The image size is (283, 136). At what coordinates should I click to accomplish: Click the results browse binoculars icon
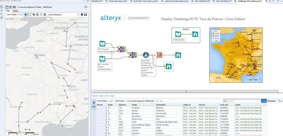(x=94, y=107)
